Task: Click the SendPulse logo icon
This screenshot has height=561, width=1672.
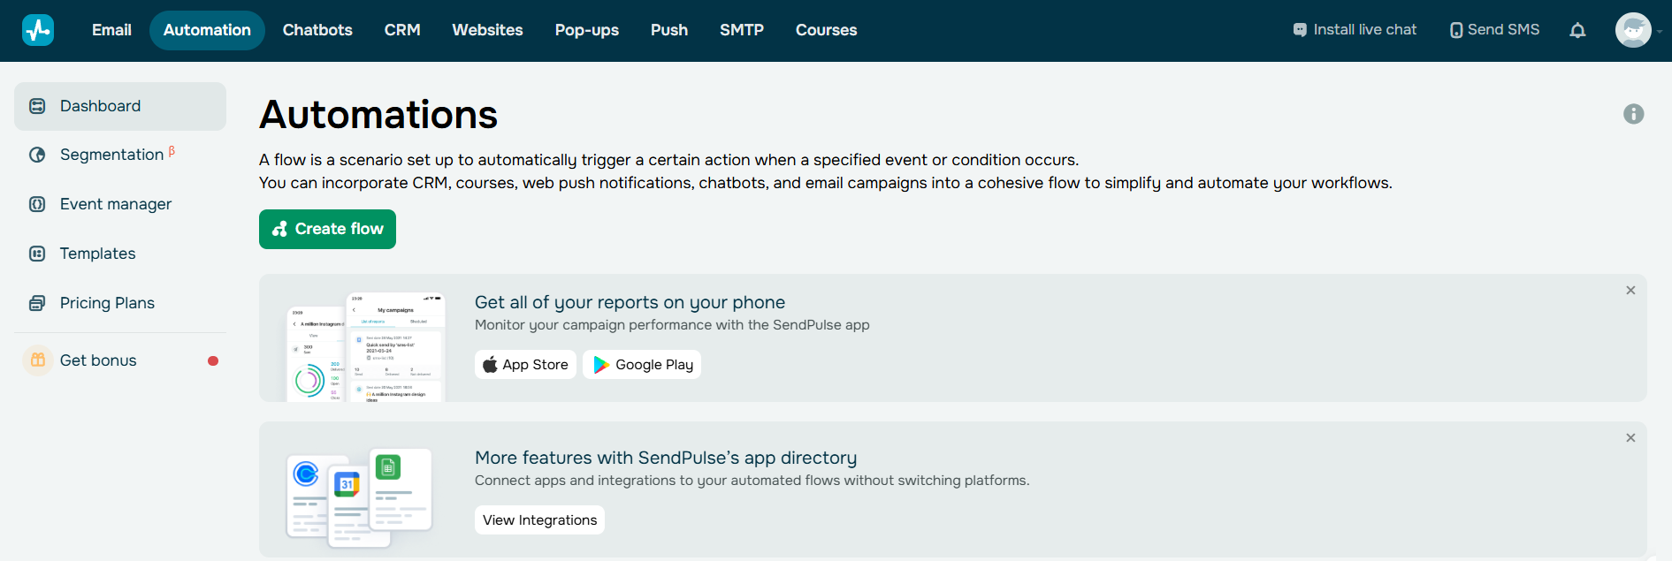Action: click(x=38, y=30)
